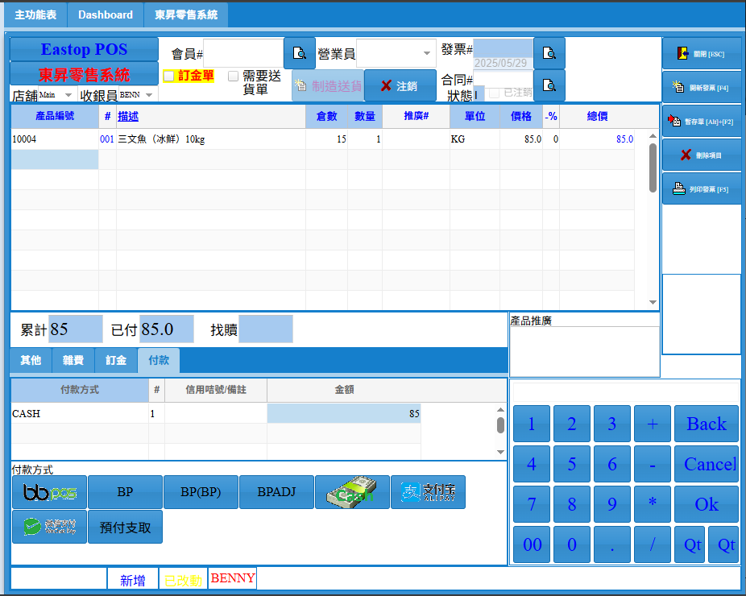Image resolution: width=746 pixels, height=596 pixels.
Task: Click the 關閉 [ESC] exit button
Action: pyautogui.click(x=702, y=54)
